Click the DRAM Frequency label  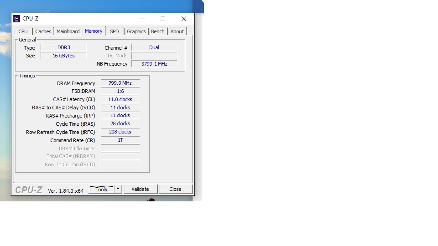pos(76,83)
